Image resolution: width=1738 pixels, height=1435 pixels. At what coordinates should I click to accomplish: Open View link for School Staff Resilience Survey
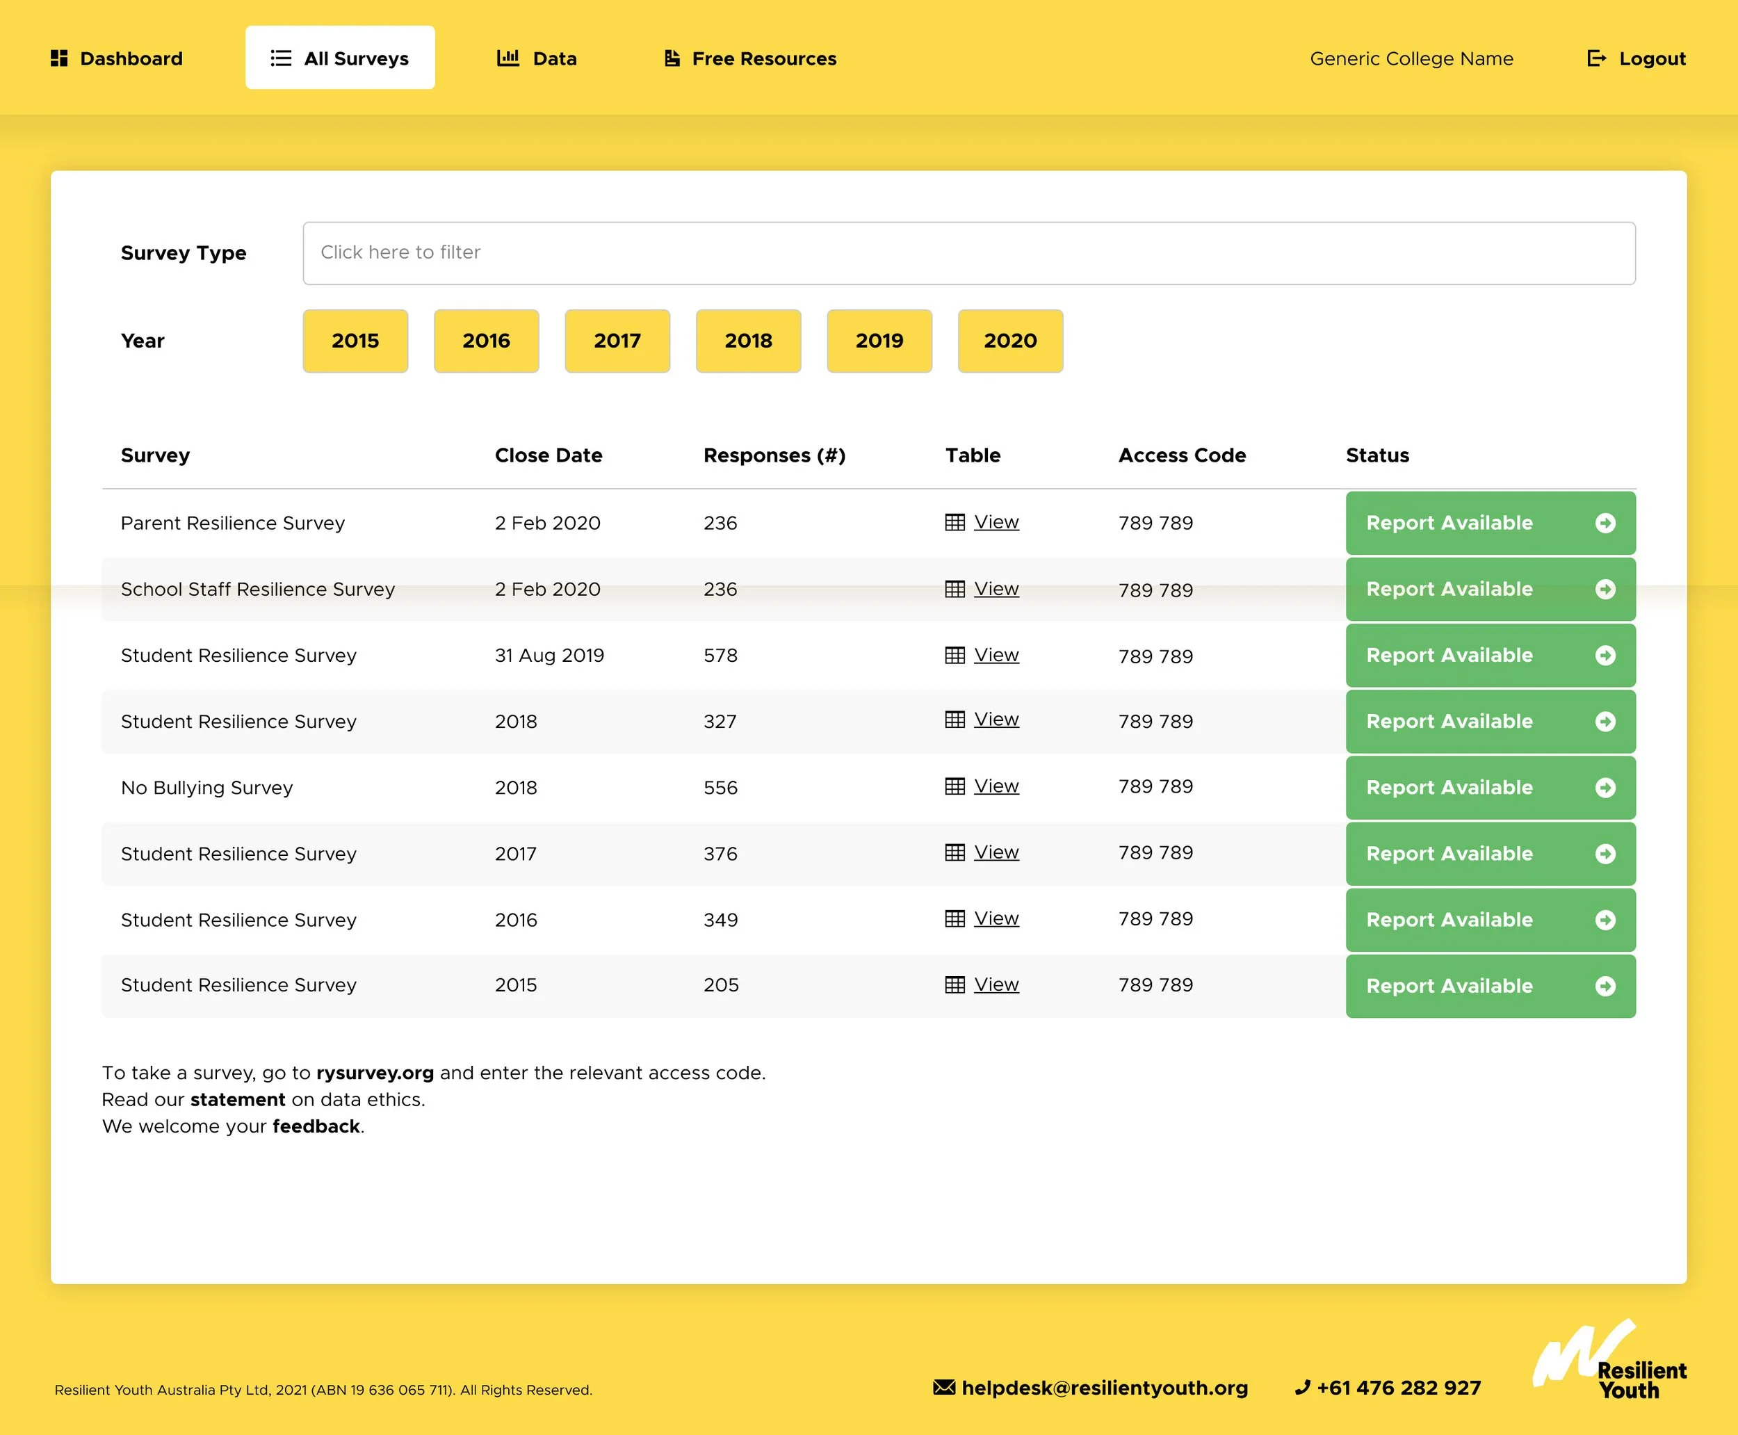(x=996, y=589)
